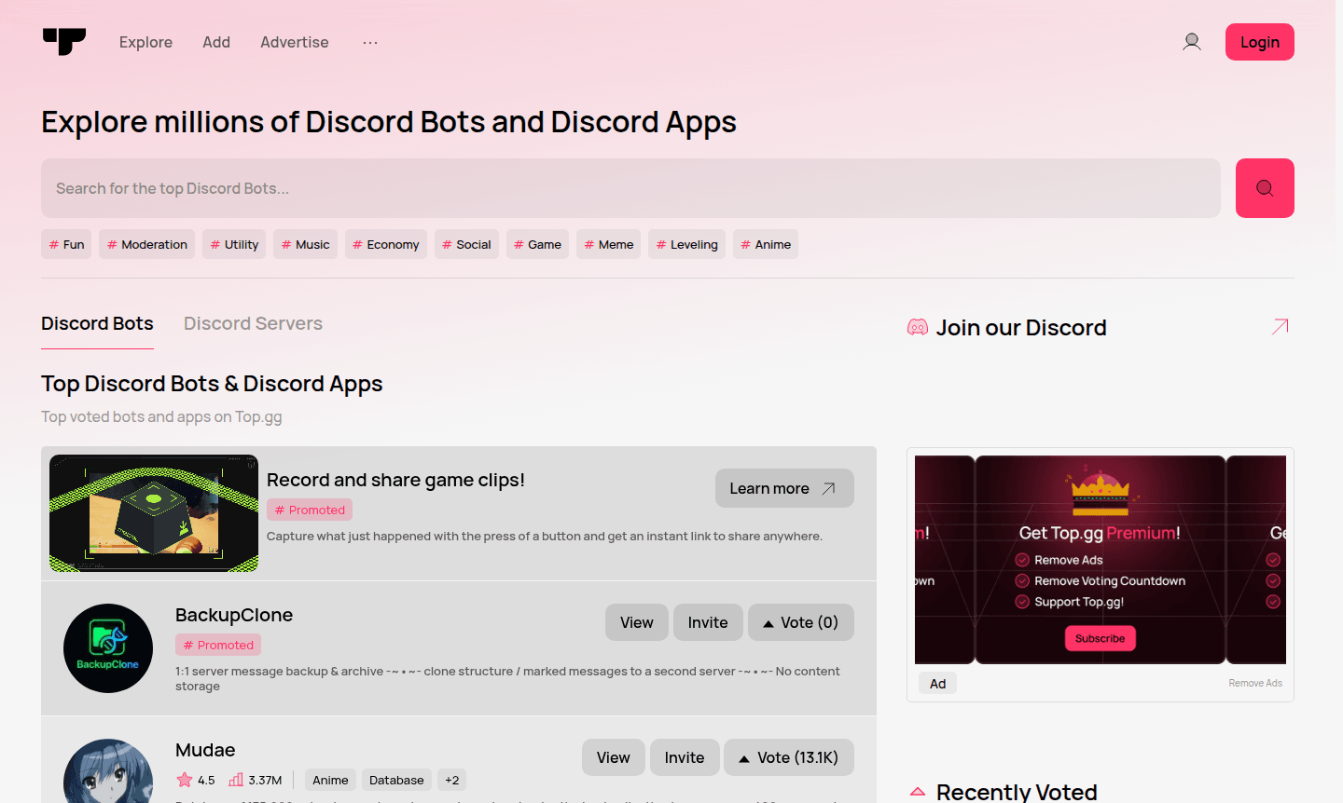Select the Discord Bots tab
The height and width of the screenshot is (803, 1343).
pos(97,324)
